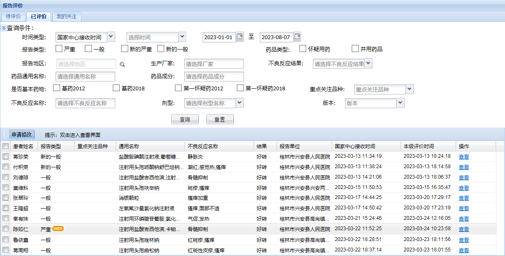Open the 我的关注 tab
This screenshot has height=256, width=505.
click(66, 17)
